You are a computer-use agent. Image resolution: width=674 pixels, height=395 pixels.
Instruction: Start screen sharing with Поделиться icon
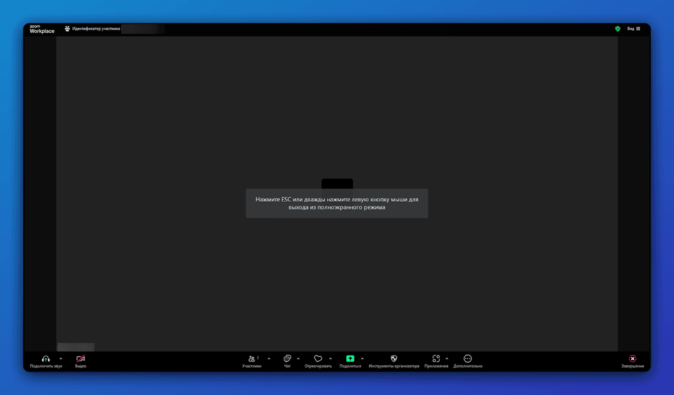[350, 358]
